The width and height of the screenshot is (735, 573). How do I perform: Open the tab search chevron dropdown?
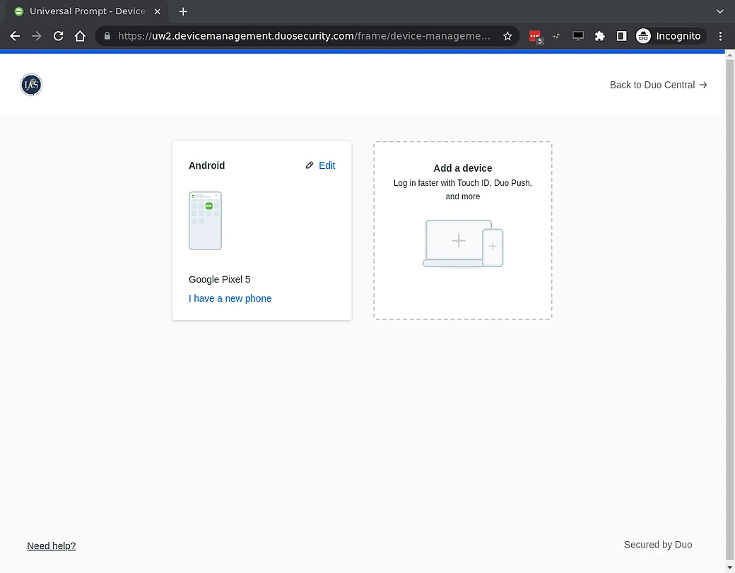click(720, 11)
